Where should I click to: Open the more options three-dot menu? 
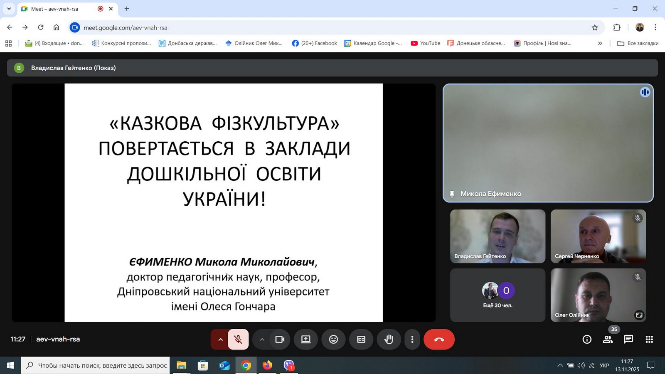click(x=412, y=340)
